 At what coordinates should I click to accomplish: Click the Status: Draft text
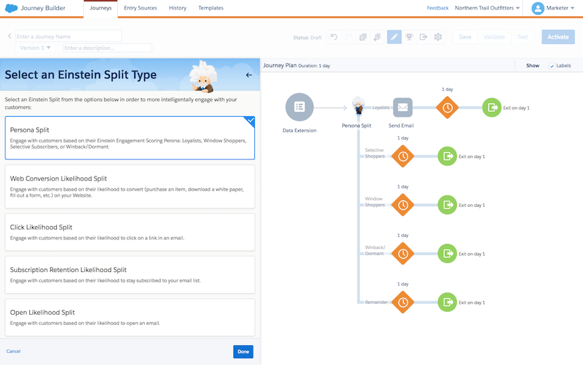[307, 37]
